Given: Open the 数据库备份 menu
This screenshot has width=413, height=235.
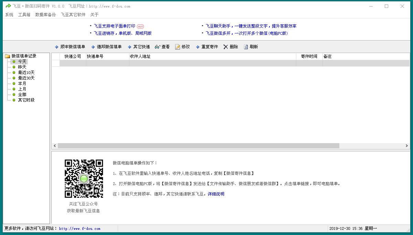Looking at the screenshot, I should [x=45, y=15].
